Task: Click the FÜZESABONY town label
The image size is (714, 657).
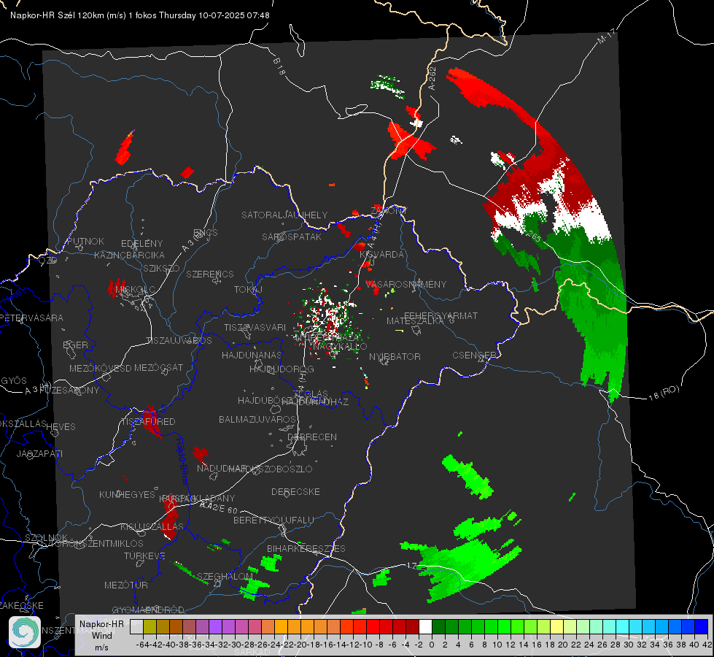Action: 69,391
